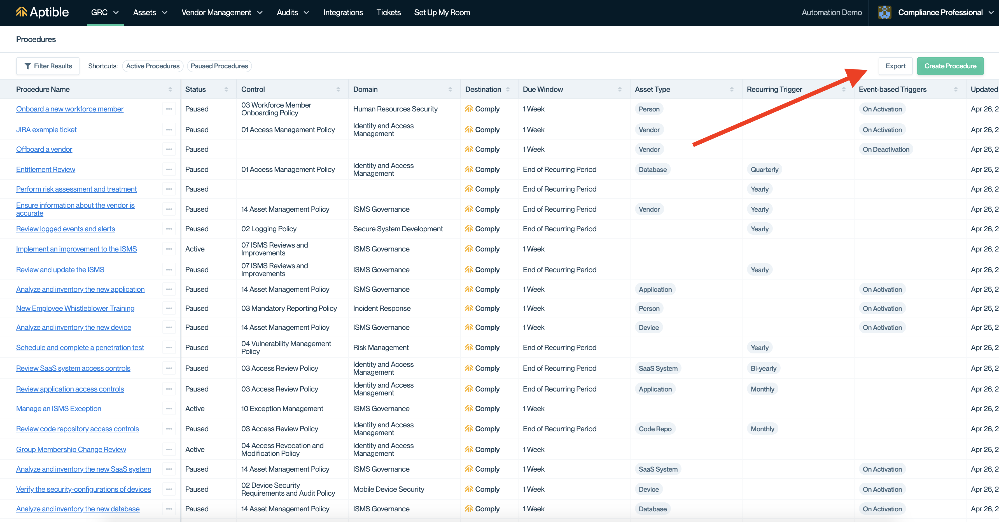The width and height of the screenshot is (999, 522).
Task: Sort by Status column arrows
Action: (226, 90)
